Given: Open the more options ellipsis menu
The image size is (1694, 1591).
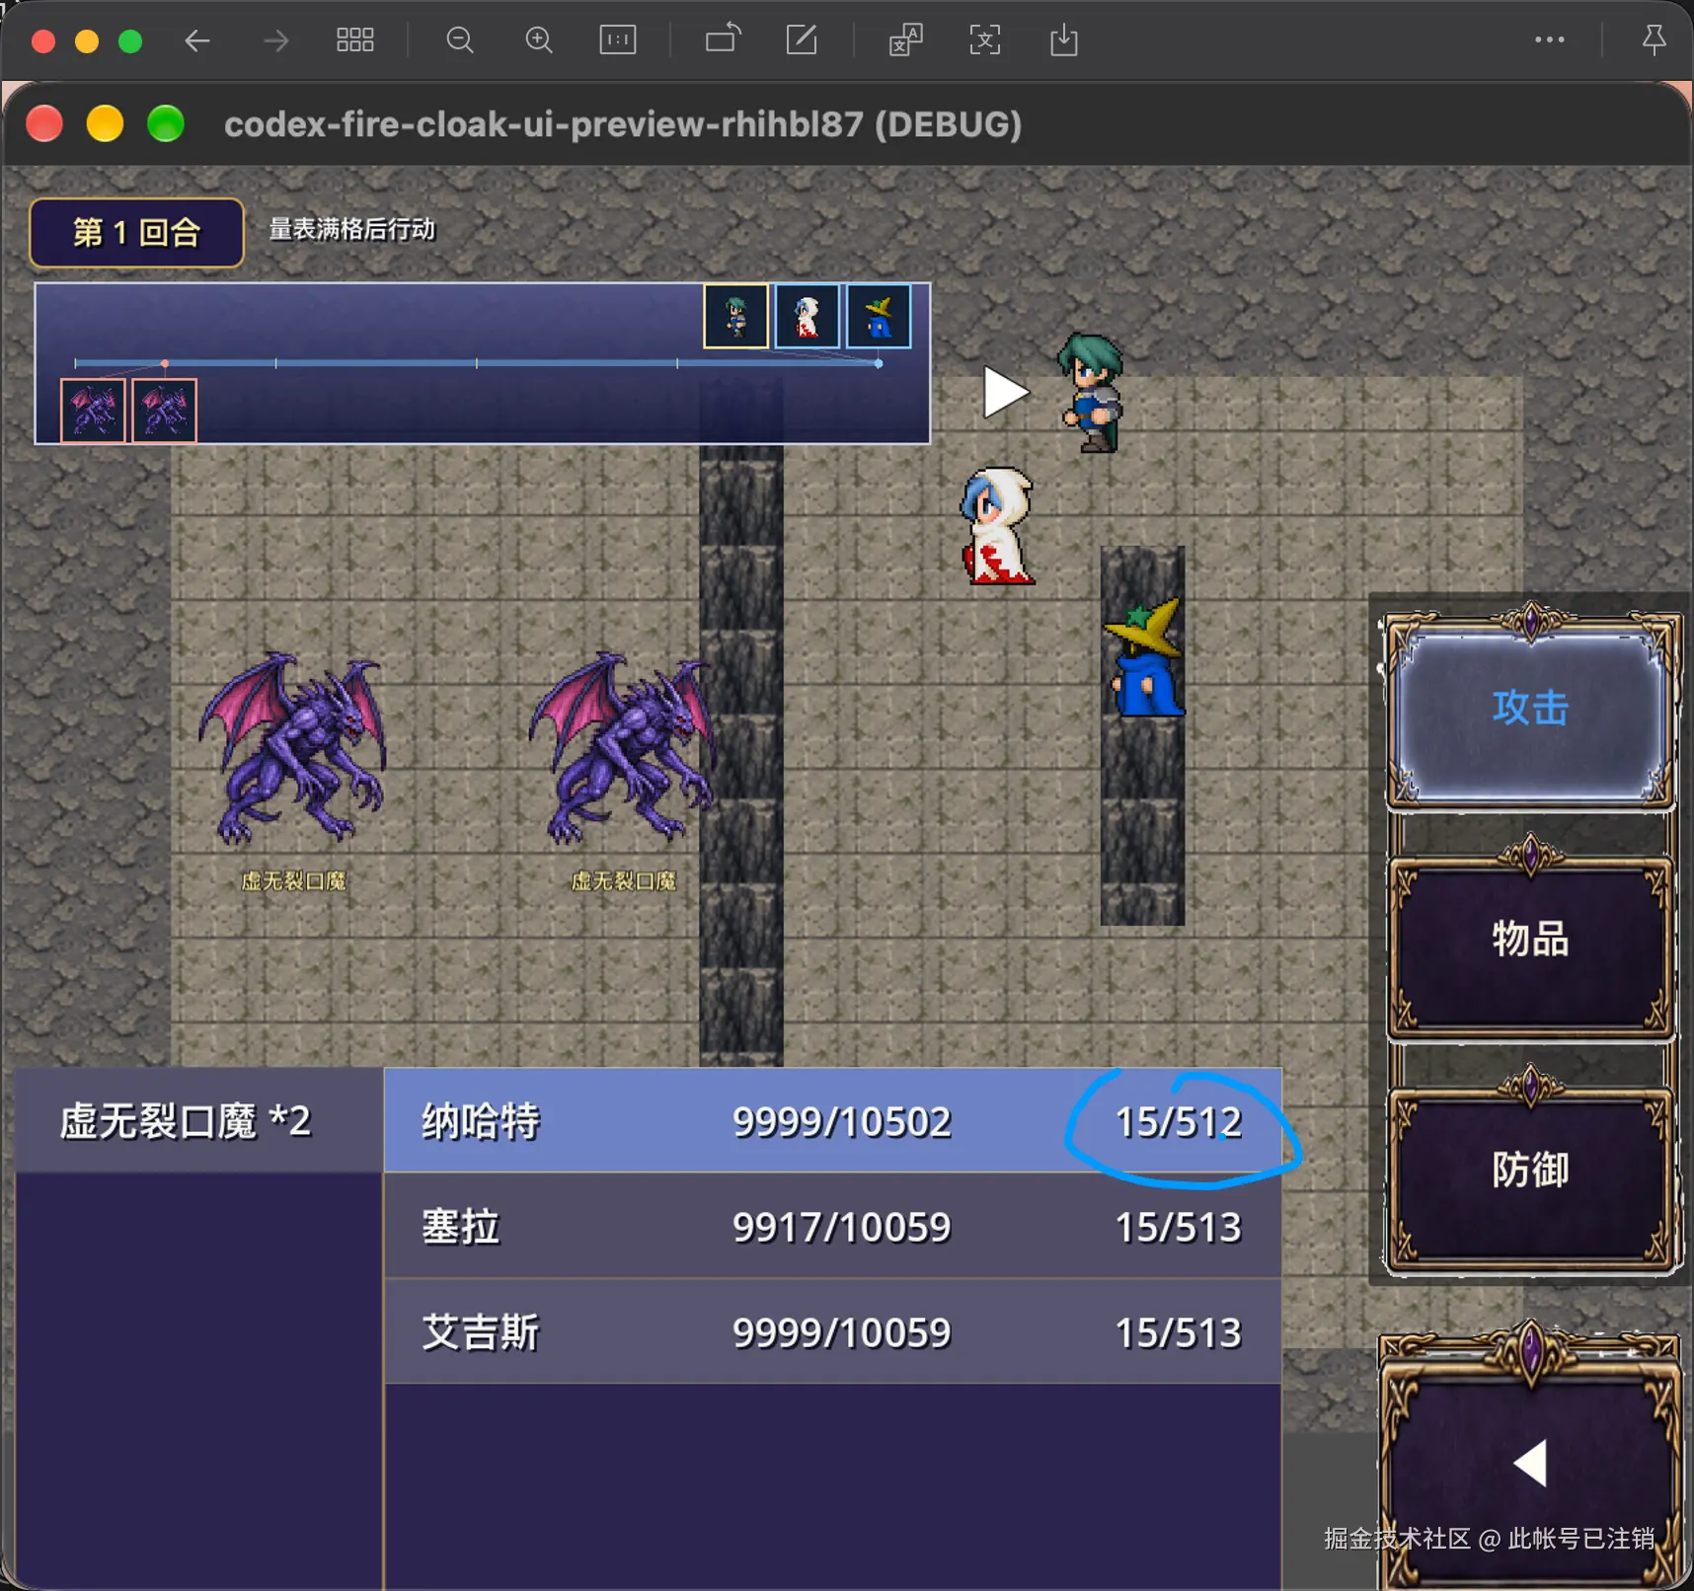Looking at the screenshot, I should [1550, 40].
